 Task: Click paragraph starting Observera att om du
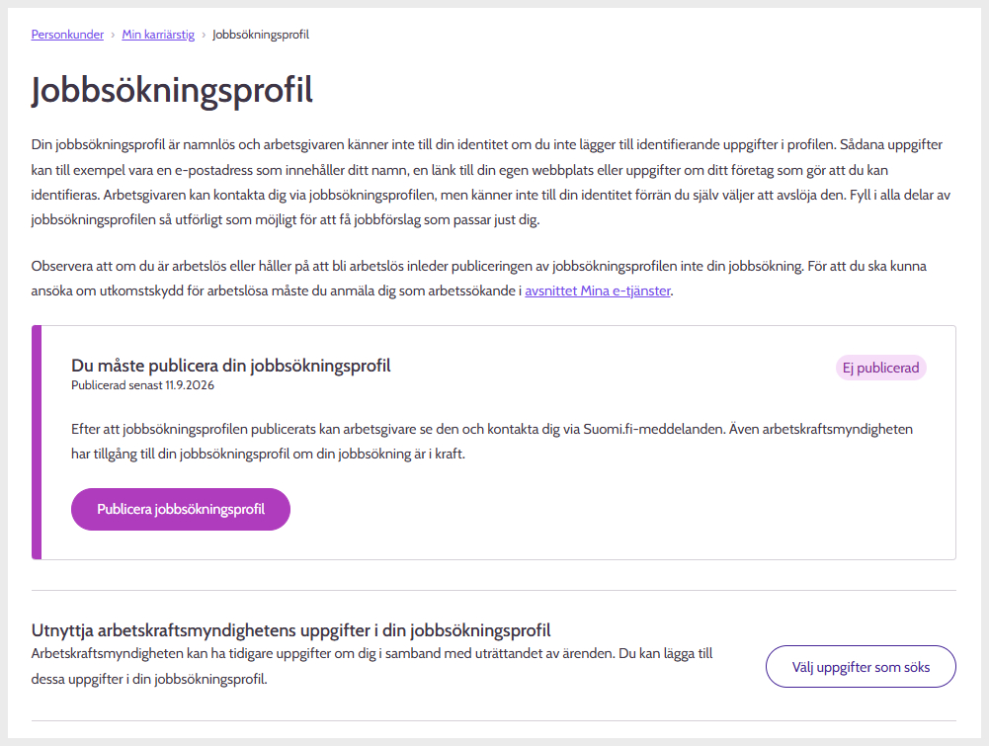479,278
